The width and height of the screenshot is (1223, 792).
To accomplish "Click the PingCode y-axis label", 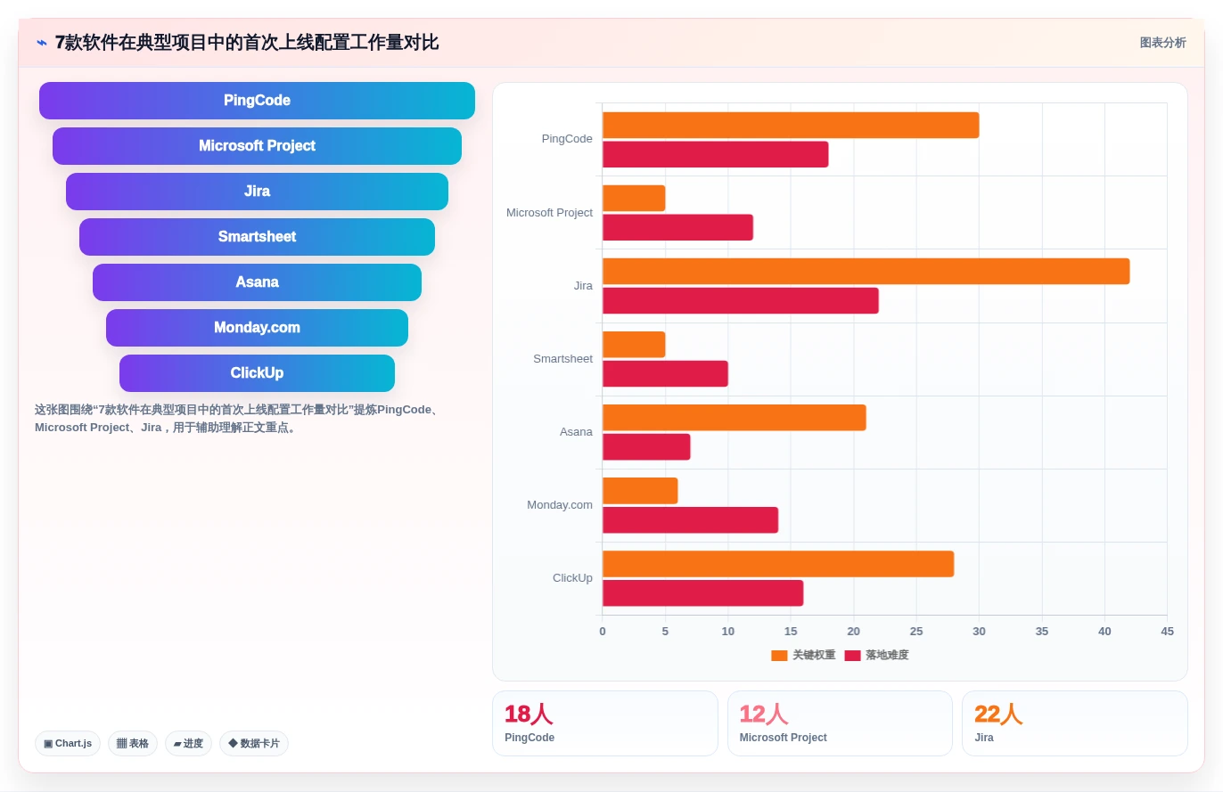I will (x=567, y=139).
